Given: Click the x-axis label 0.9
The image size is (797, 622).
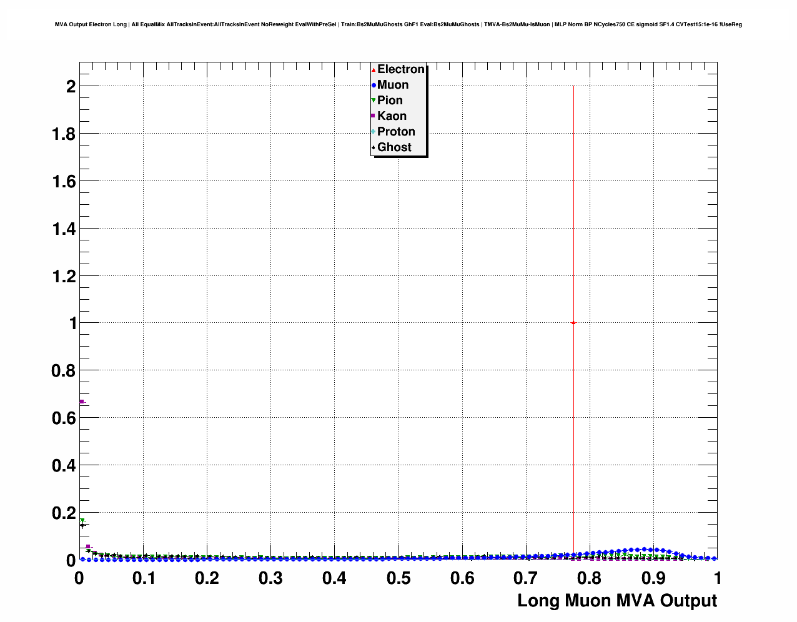Looking at the screenshot, I should point(653,578).
